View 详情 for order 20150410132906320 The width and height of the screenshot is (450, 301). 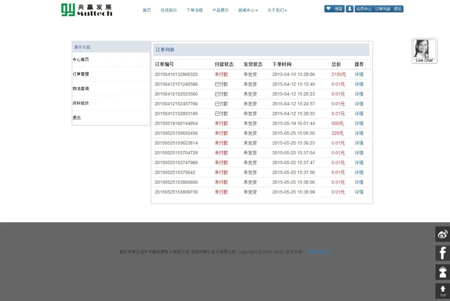(359, 74)
